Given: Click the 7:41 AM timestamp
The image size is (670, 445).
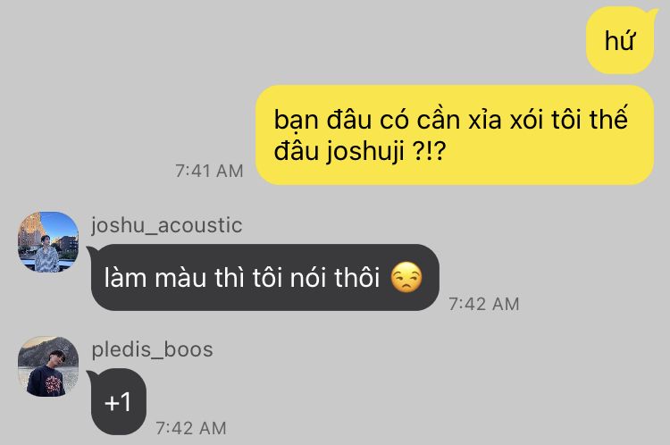Looking at the screenshot, I should [209, 171].
